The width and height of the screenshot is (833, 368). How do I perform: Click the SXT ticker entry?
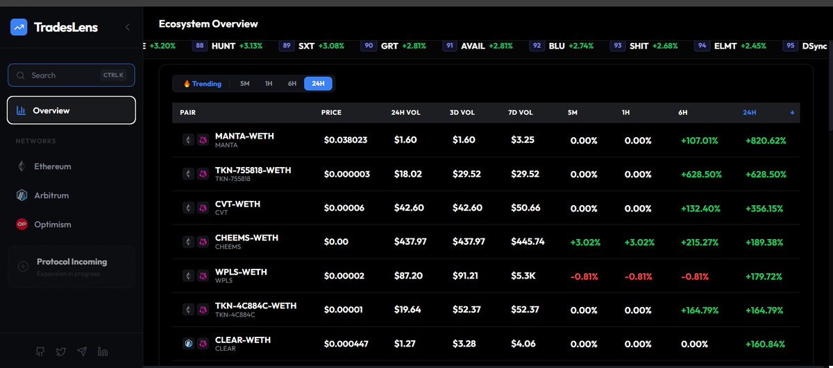coord(312,46)
